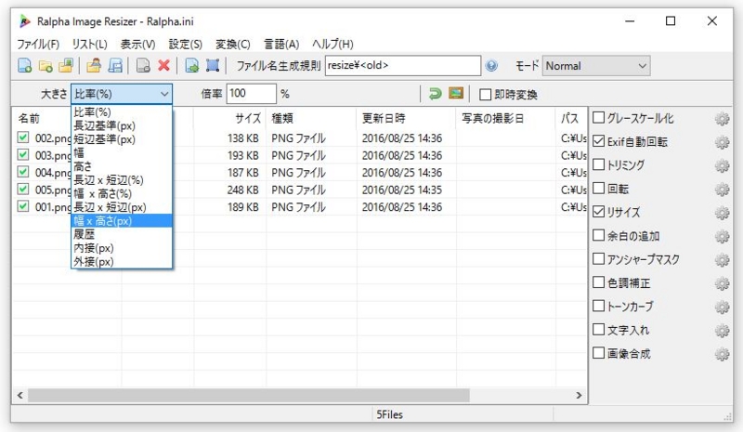
Task: Open settings gear for トリミング
Action: click(723, 165)
